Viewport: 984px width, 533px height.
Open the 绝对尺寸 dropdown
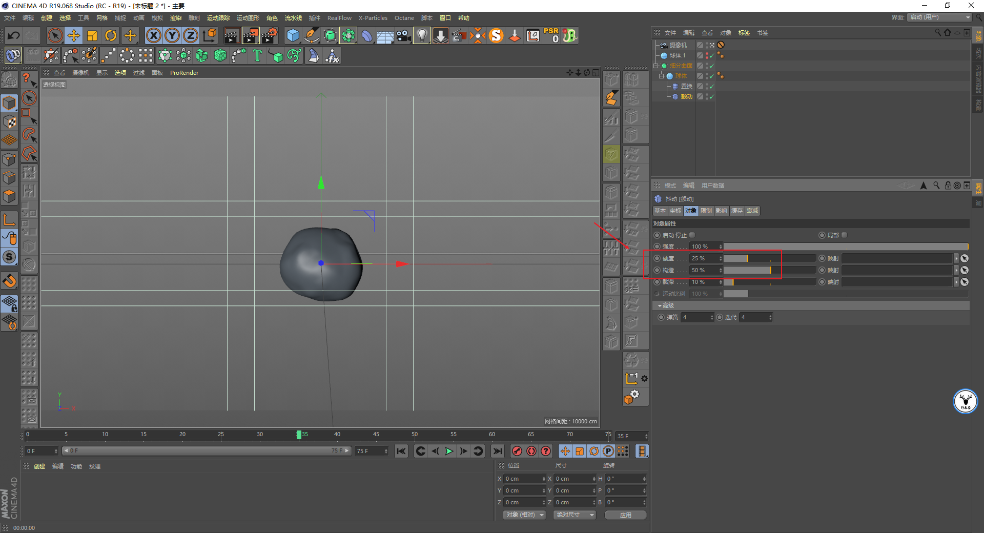(575, 515)
